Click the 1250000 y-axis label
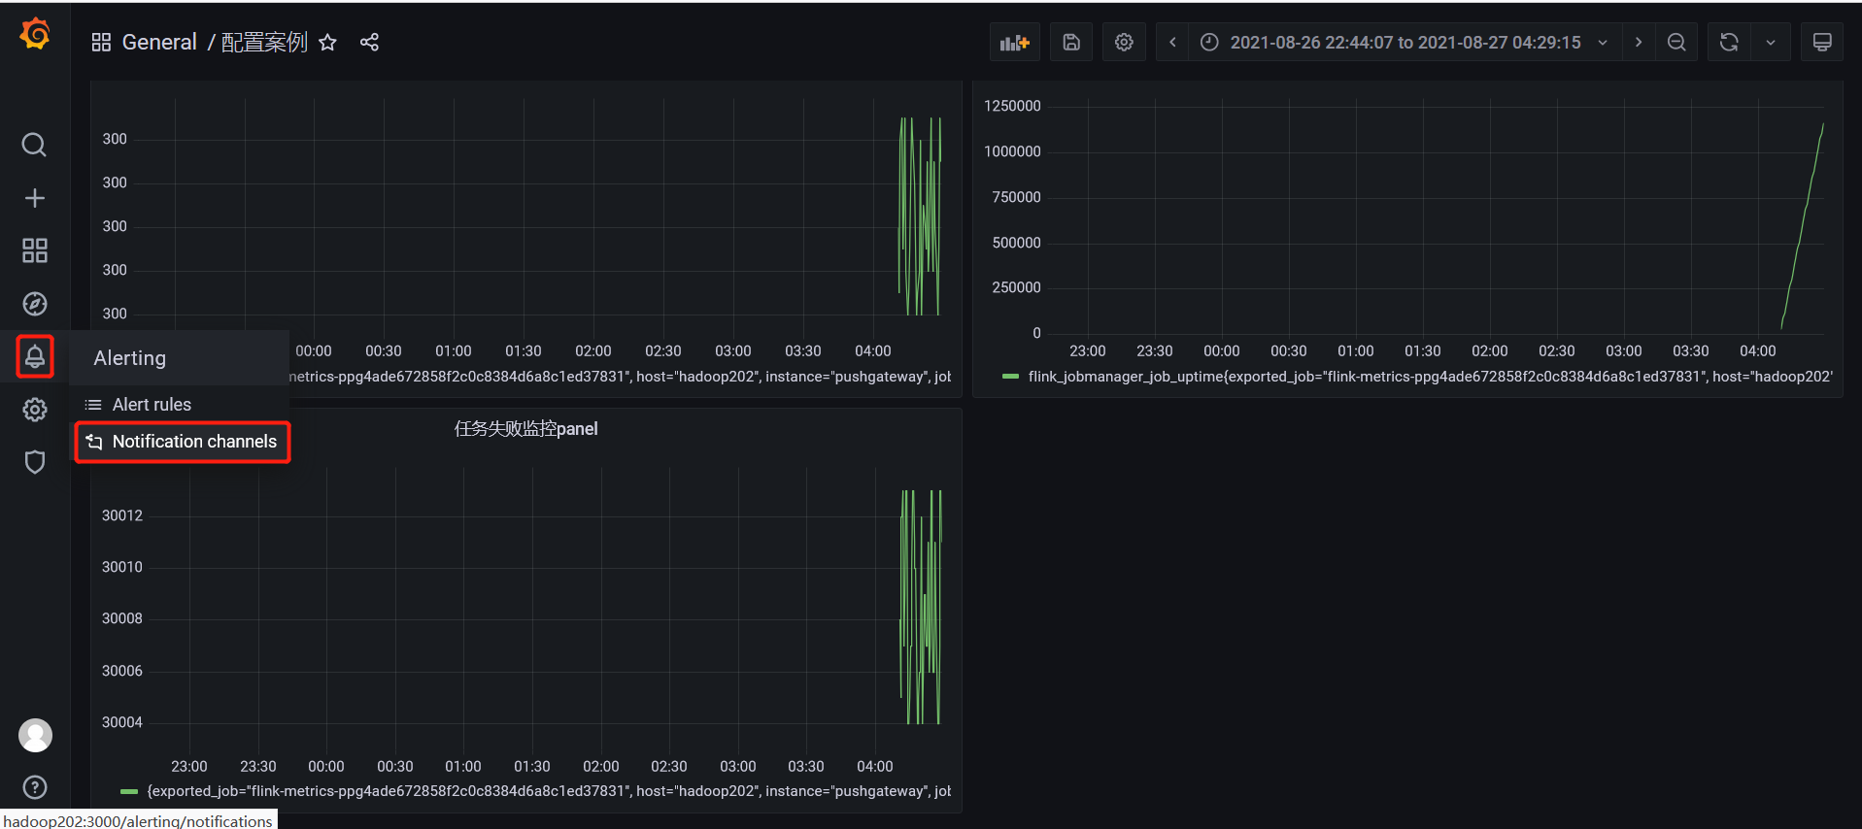The height and width of the screenshot is (829, 1862). pyautogui.click(x=1012, y=106)
